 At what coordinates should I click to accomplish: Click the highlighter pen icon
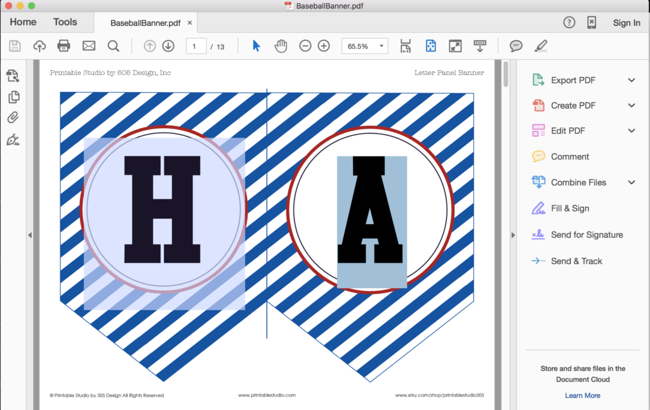540,46
